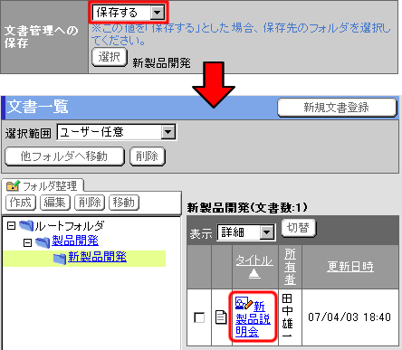Open the 保存する dropdown
Image resolution: width=402 pixels, height=350 pixels.
pos(129,13)
